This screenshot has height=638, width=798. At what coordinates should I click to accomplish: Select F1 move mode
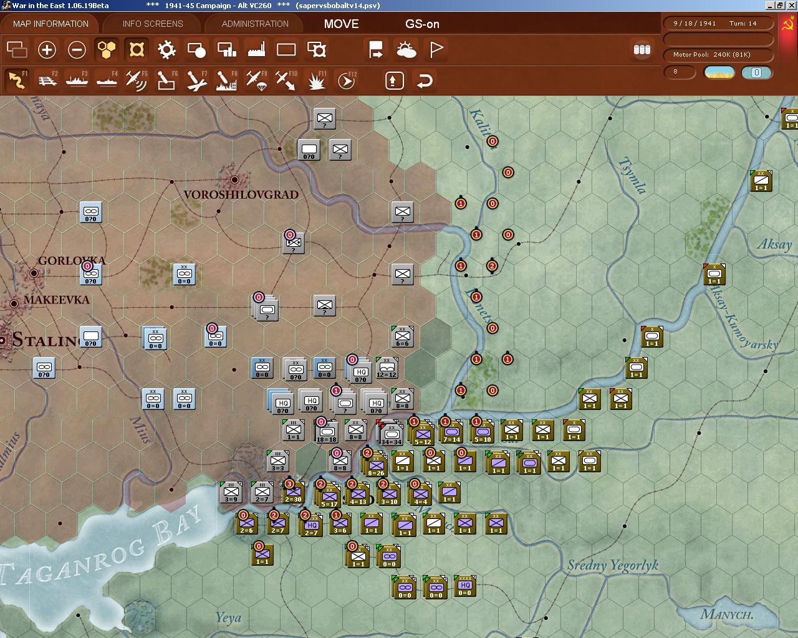(x=17, y=80)
